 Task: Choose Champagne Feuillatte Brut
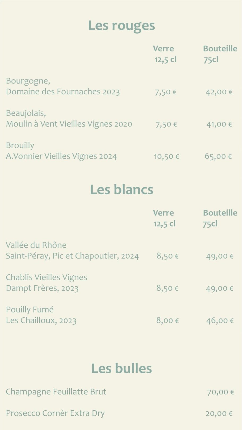[56, 391]
